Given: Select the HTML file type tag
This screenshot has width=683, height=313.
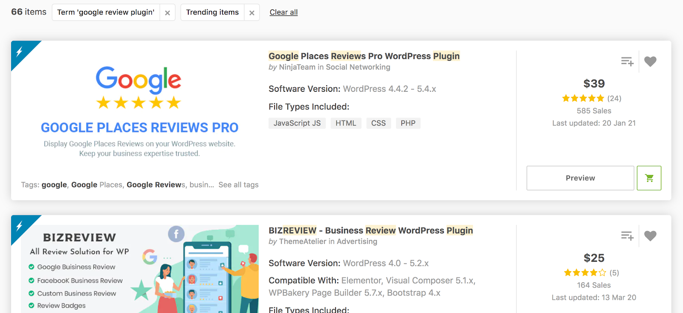Looking at the screenshot, I should click(346, 123).
